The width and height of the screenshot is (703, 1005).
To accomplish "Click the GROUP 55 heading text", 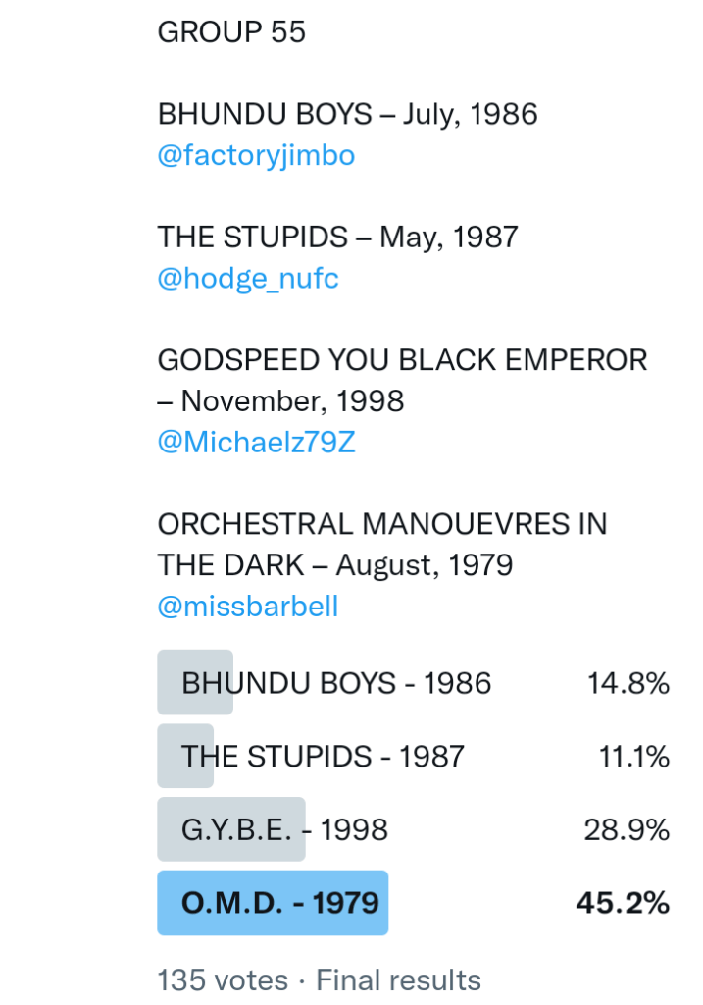I will coord(231,32).
